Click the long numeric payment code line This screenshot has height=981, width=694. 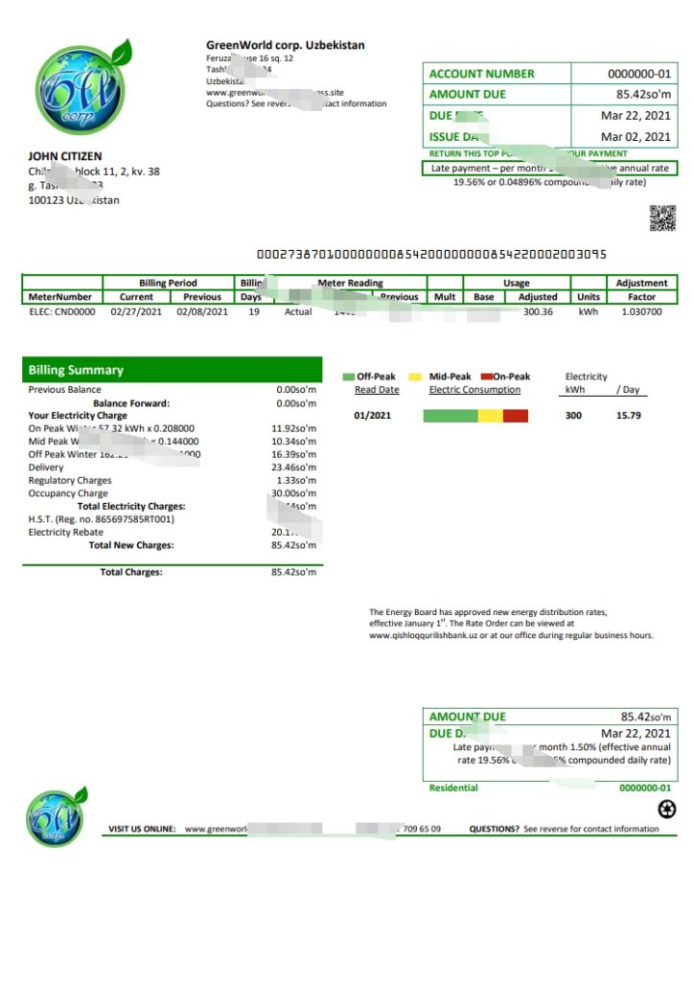coord(431,254)
